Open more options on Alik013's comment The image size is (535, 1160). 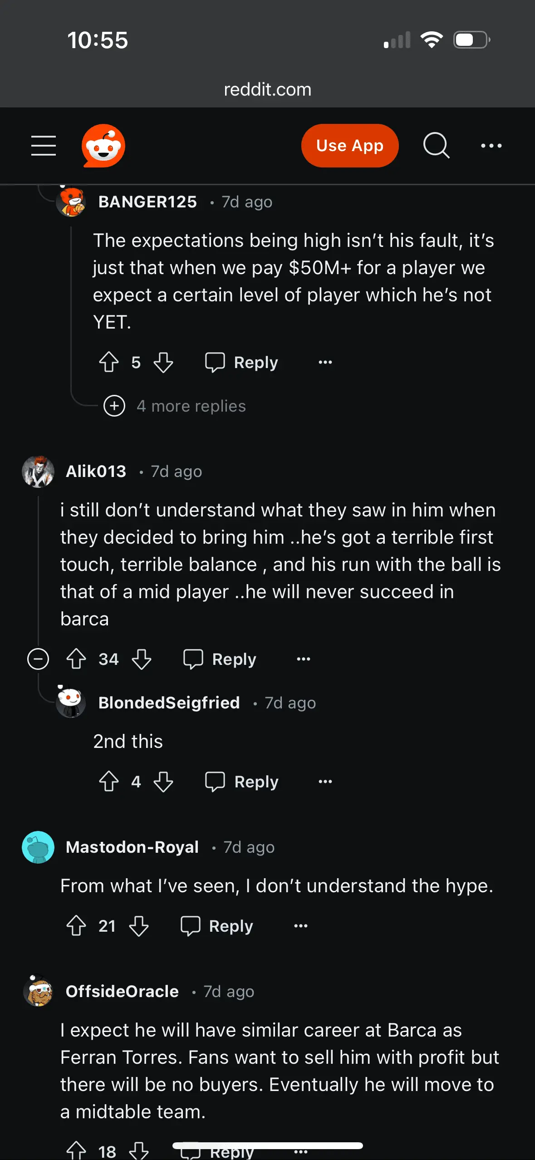(304, 659)
